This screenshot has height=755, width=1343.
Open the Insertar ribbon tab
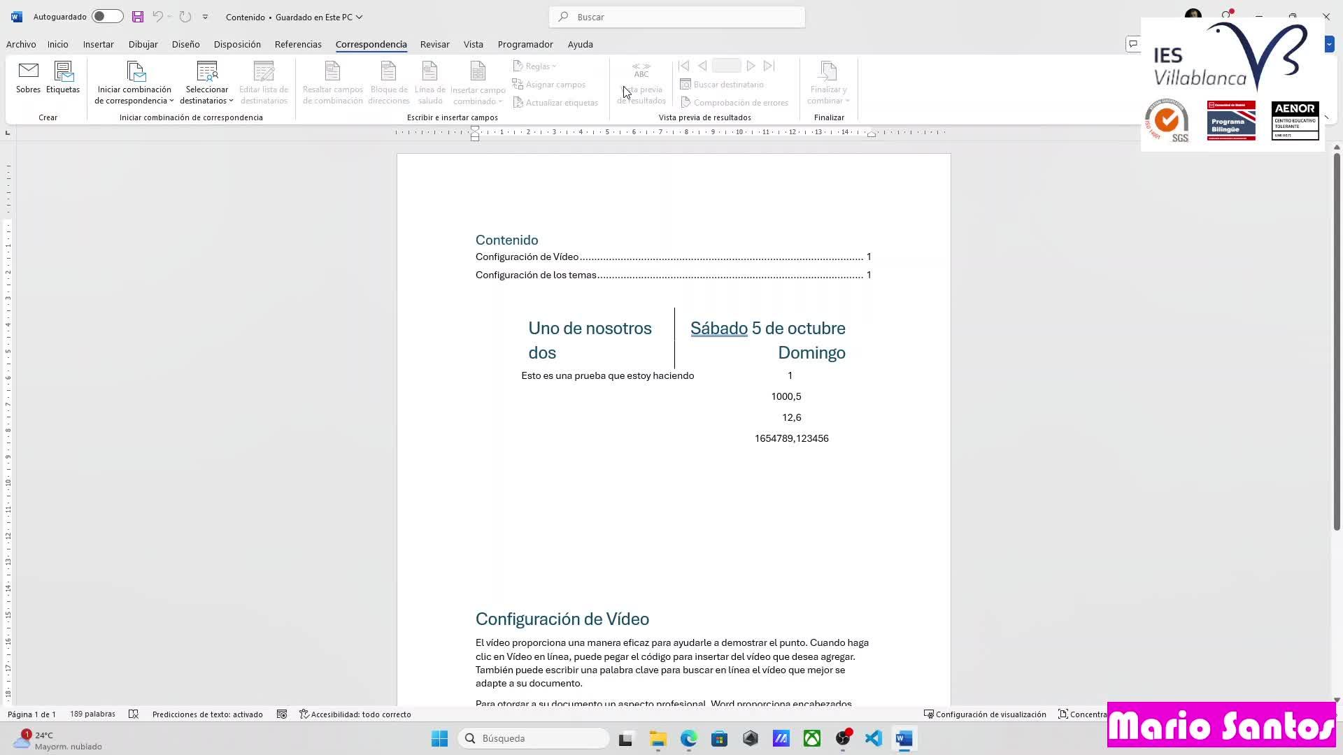click(x=98, y=44)
